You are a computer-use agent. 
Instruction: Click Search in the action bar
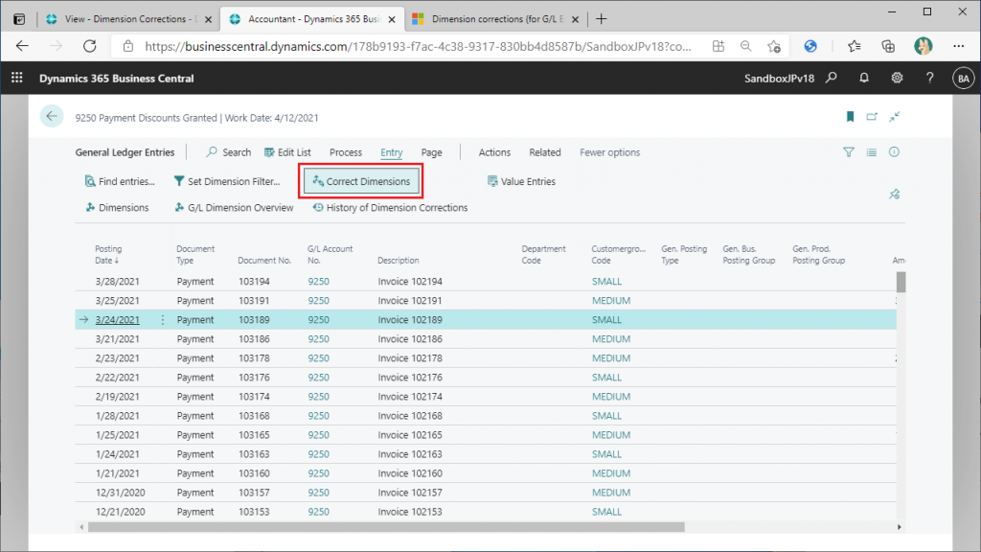(229, 152)
